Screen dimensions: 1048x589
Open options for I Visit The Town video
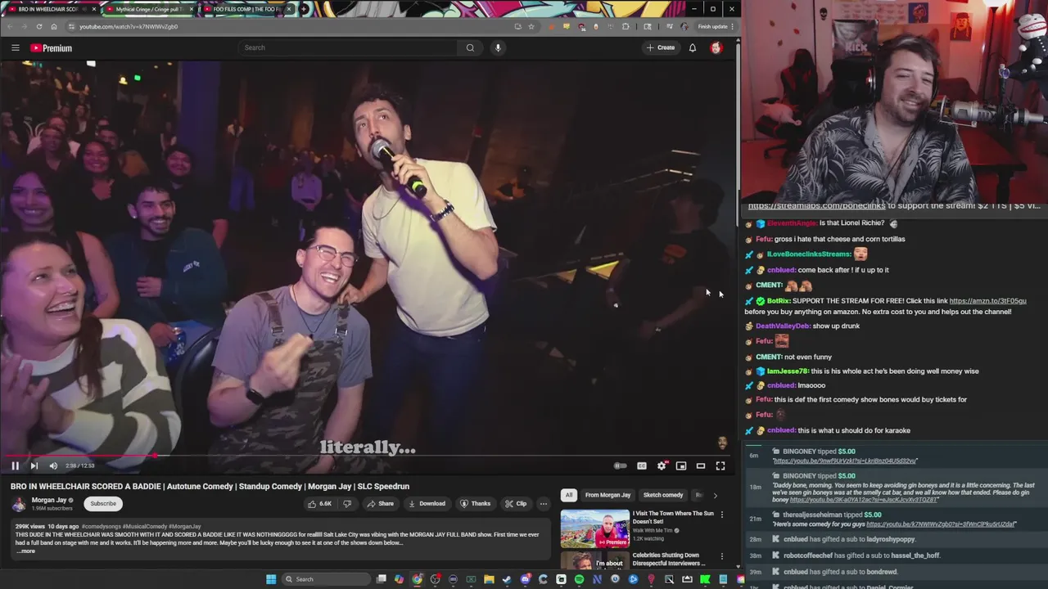[721, 515]
